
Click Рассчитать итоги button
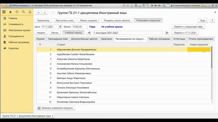click(x=64, y=20)
